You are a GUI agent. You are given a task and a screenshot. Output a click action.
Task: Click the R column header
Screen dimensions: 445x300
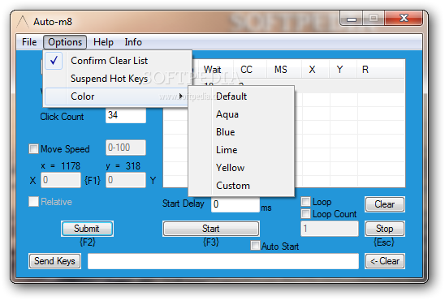pyautogui.click(x=380, y=70)
